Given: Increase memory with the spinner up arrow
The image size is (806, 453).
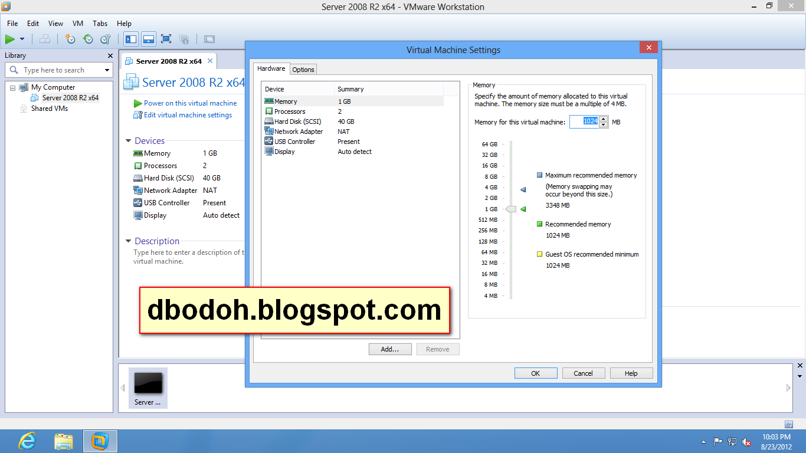Looking at the screenshot, I should click(x=604, y=119).
